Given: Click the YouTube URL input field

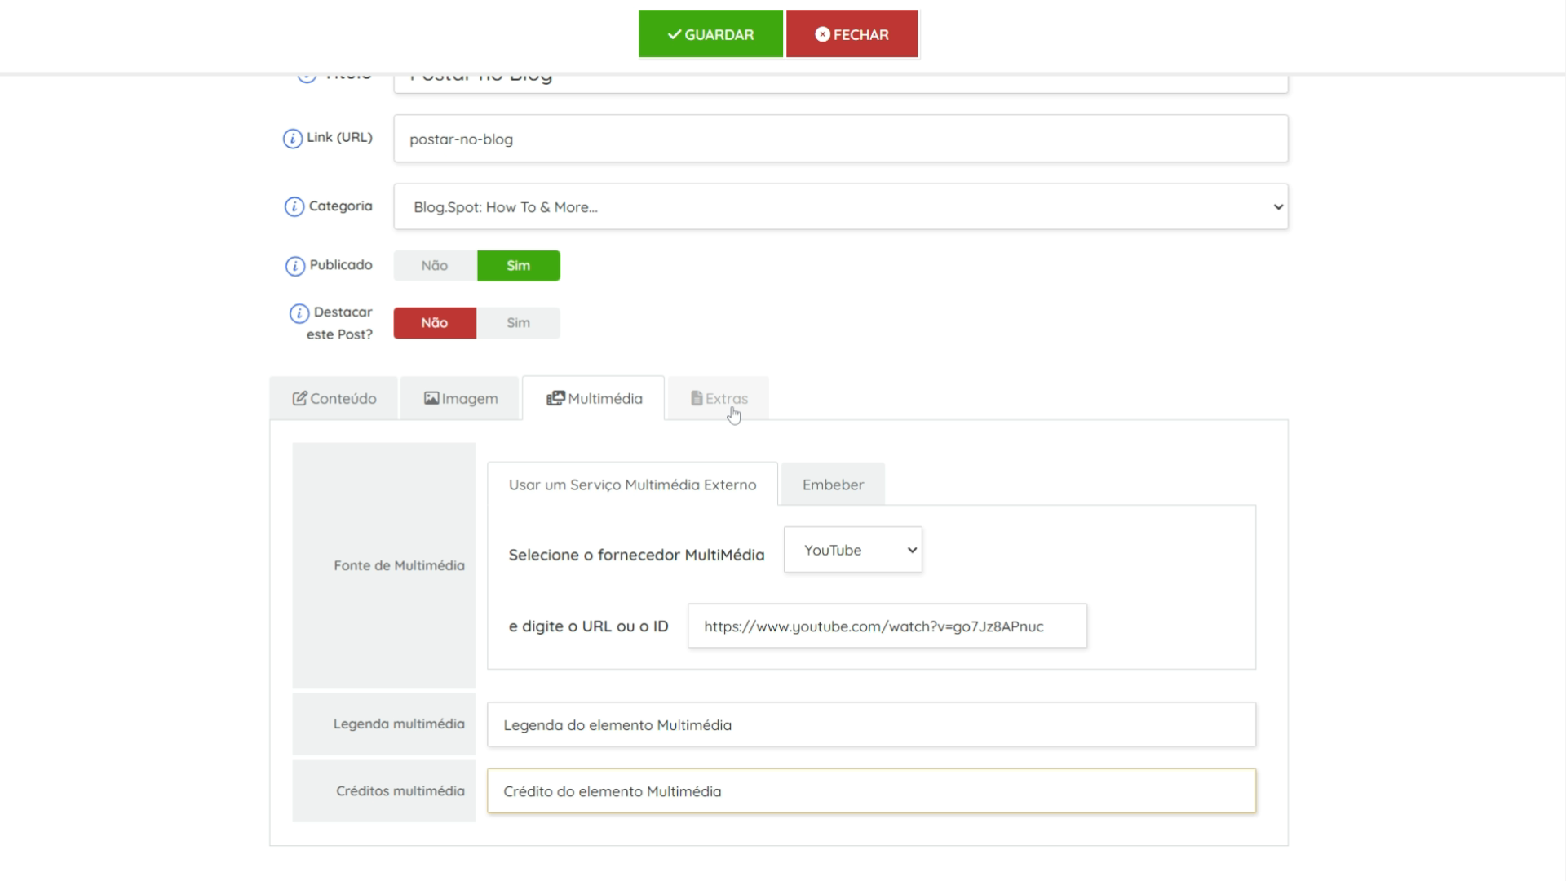Looking at the screenshot, I should click(x=887, y=626).
